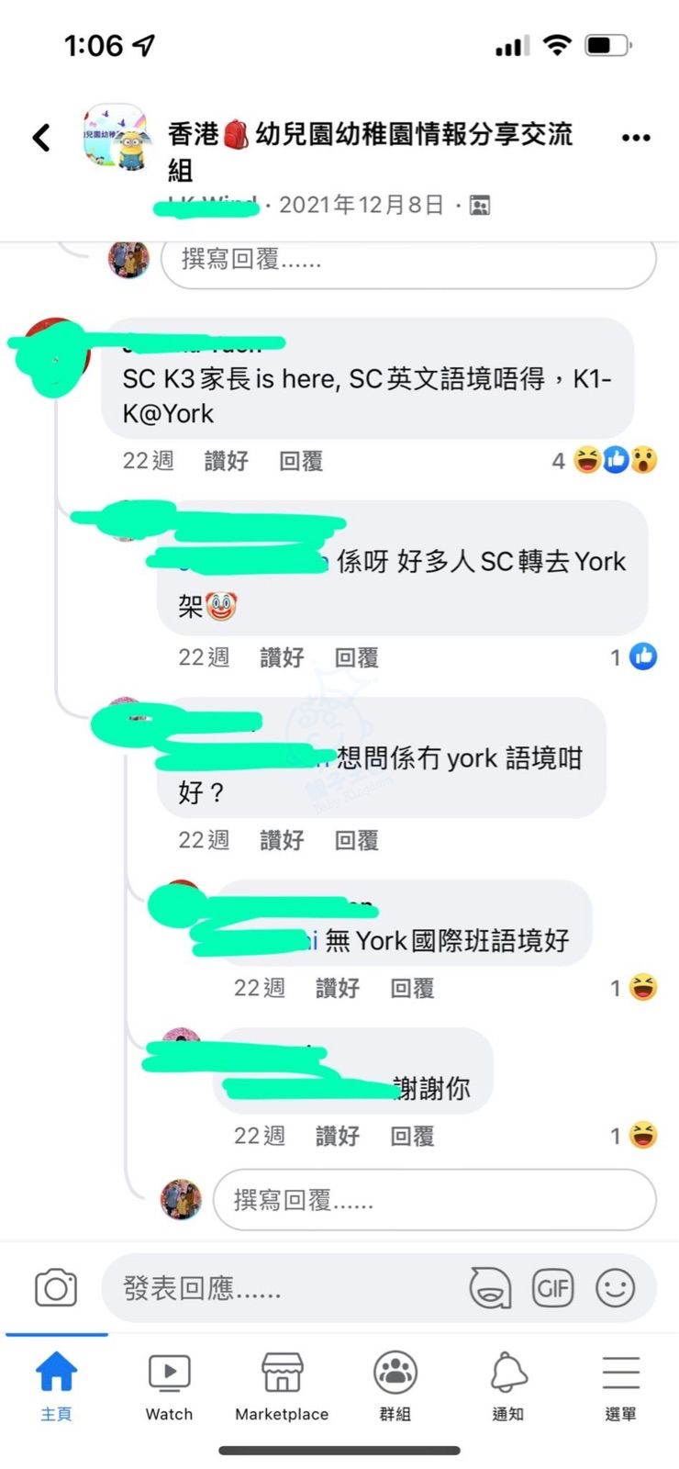Open the emoji smiley picker

[x=615, y=1288]
